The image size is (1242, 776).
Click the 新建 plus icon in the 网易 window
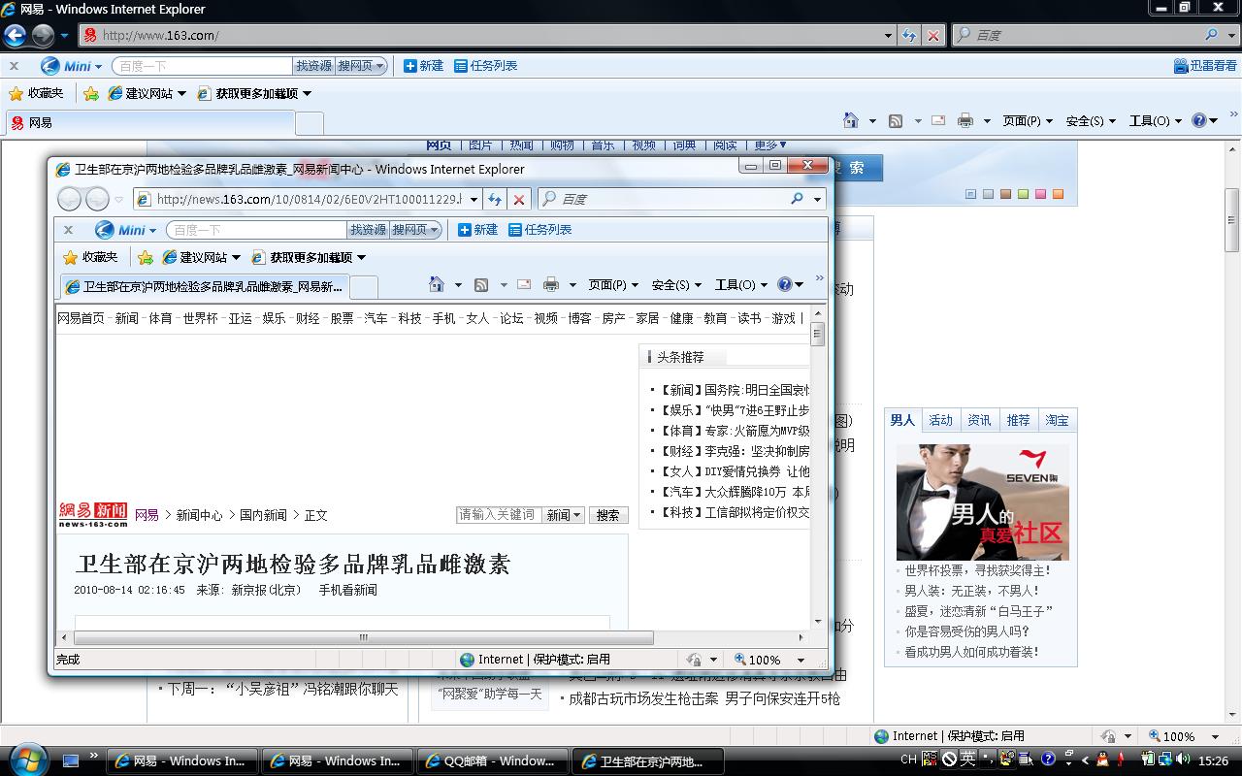tap(410, 66)
